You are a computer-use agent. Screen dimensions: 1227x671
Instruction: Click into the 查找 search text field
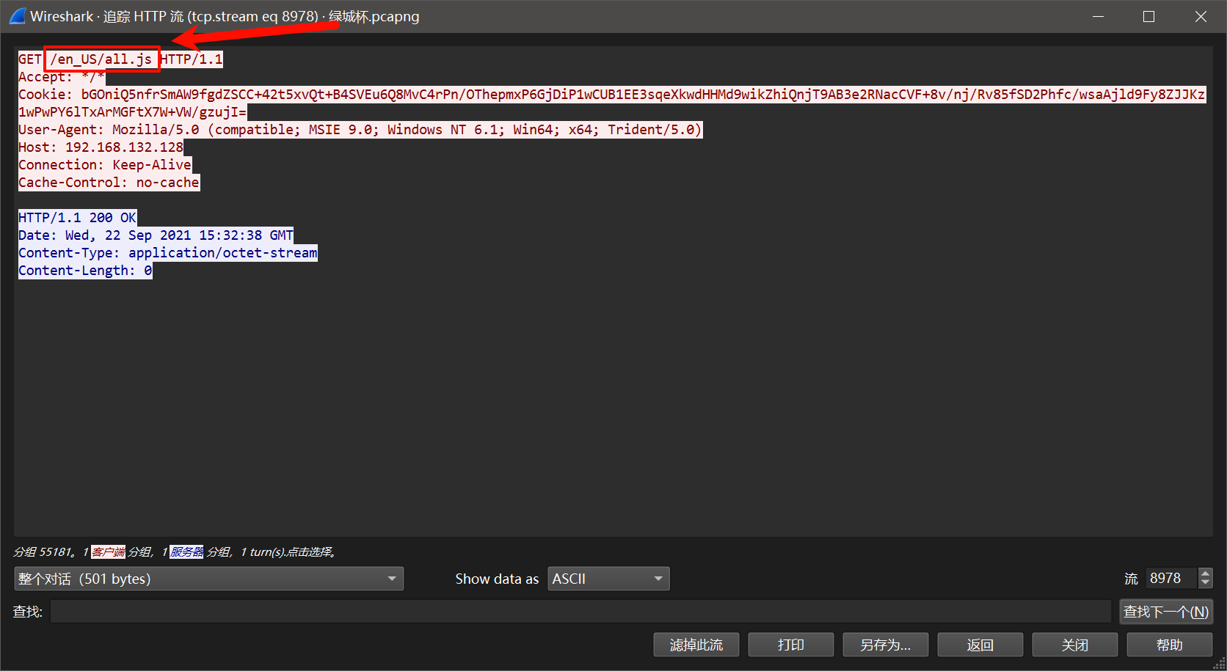click(580, 612)
